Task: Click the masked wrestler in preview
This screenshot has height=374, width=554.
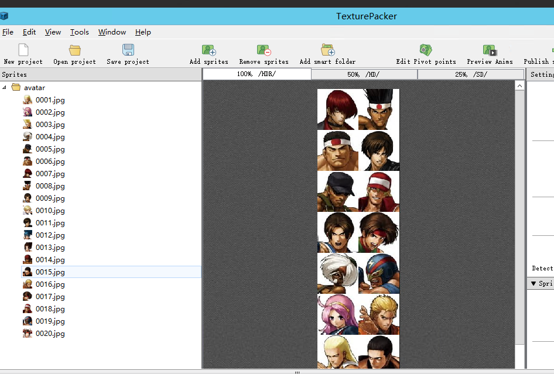Action: click(379, 273)
